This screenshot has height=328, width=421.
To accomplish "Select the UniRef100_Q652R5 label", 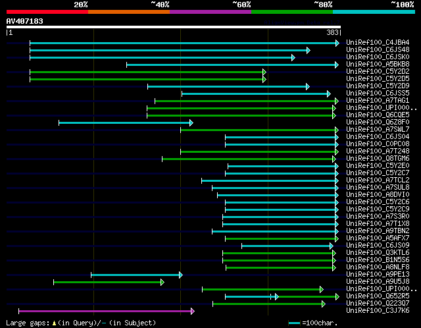I will pos(378,296).
